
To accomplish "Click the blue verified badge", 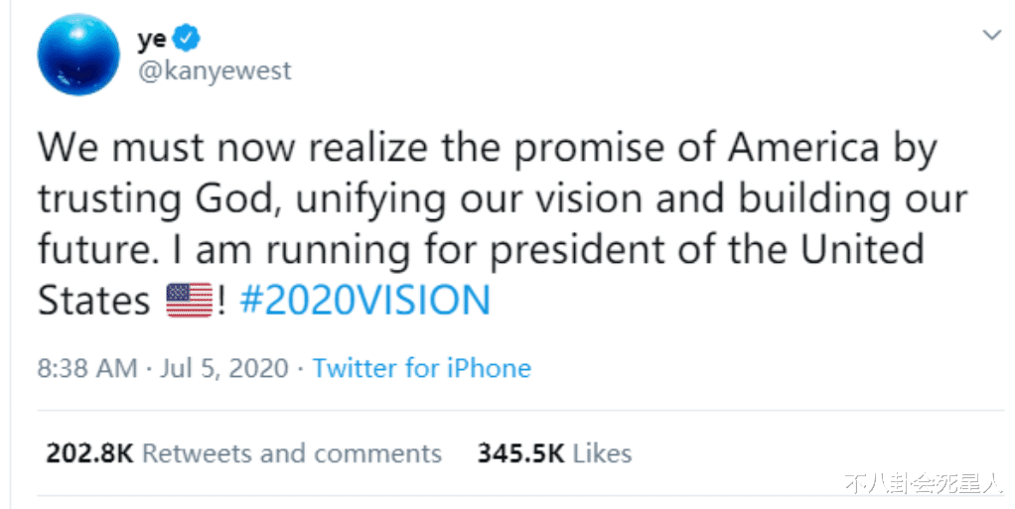I will (187, 38).
